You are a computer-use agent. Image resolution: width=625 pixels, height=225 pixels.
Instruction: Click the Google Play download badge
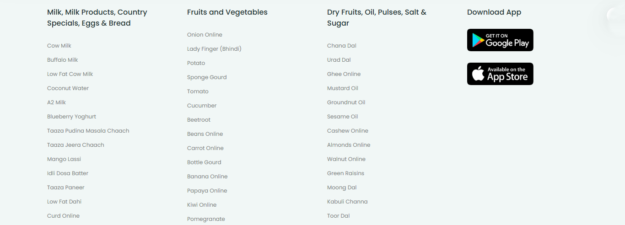click(x=500, y=40)
